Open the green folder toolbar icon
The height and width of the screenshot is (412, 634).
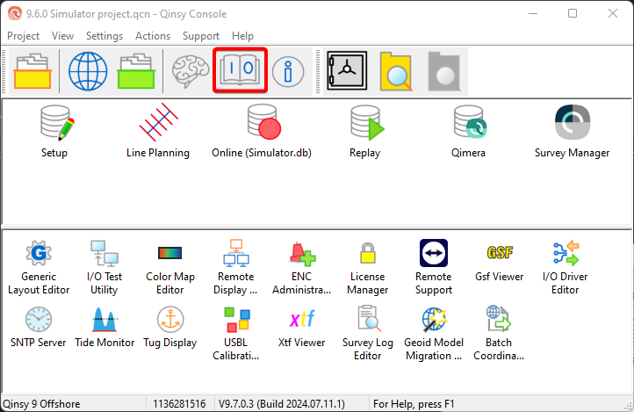pyautogui.click(x=136, y=71)
